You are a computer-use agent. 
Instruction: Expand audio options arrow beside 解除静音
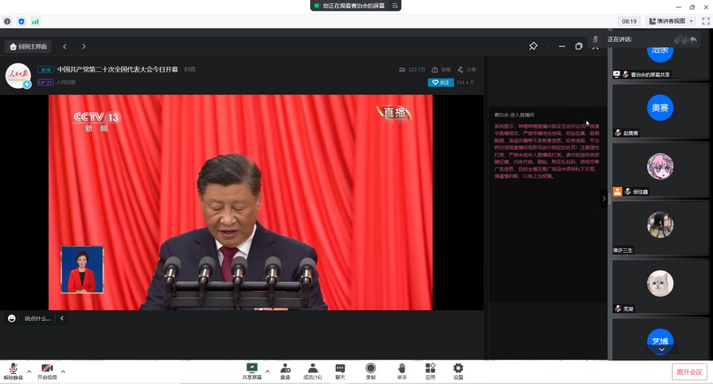29,371
